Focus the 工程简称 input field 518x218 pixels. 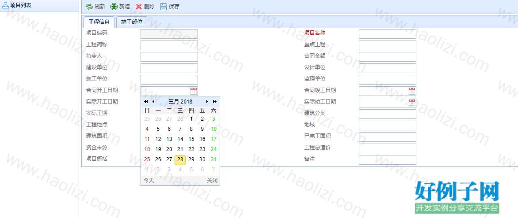[x=169, y=45]
